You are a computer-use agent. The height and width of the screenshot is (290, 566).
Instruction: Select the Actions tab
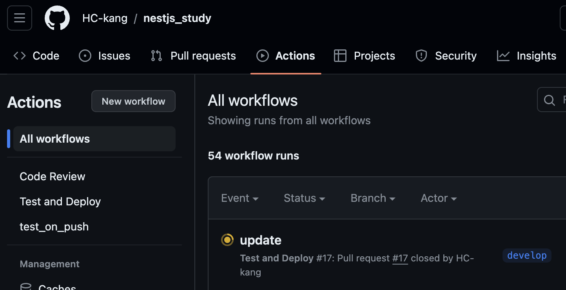[x=286, y=56]
